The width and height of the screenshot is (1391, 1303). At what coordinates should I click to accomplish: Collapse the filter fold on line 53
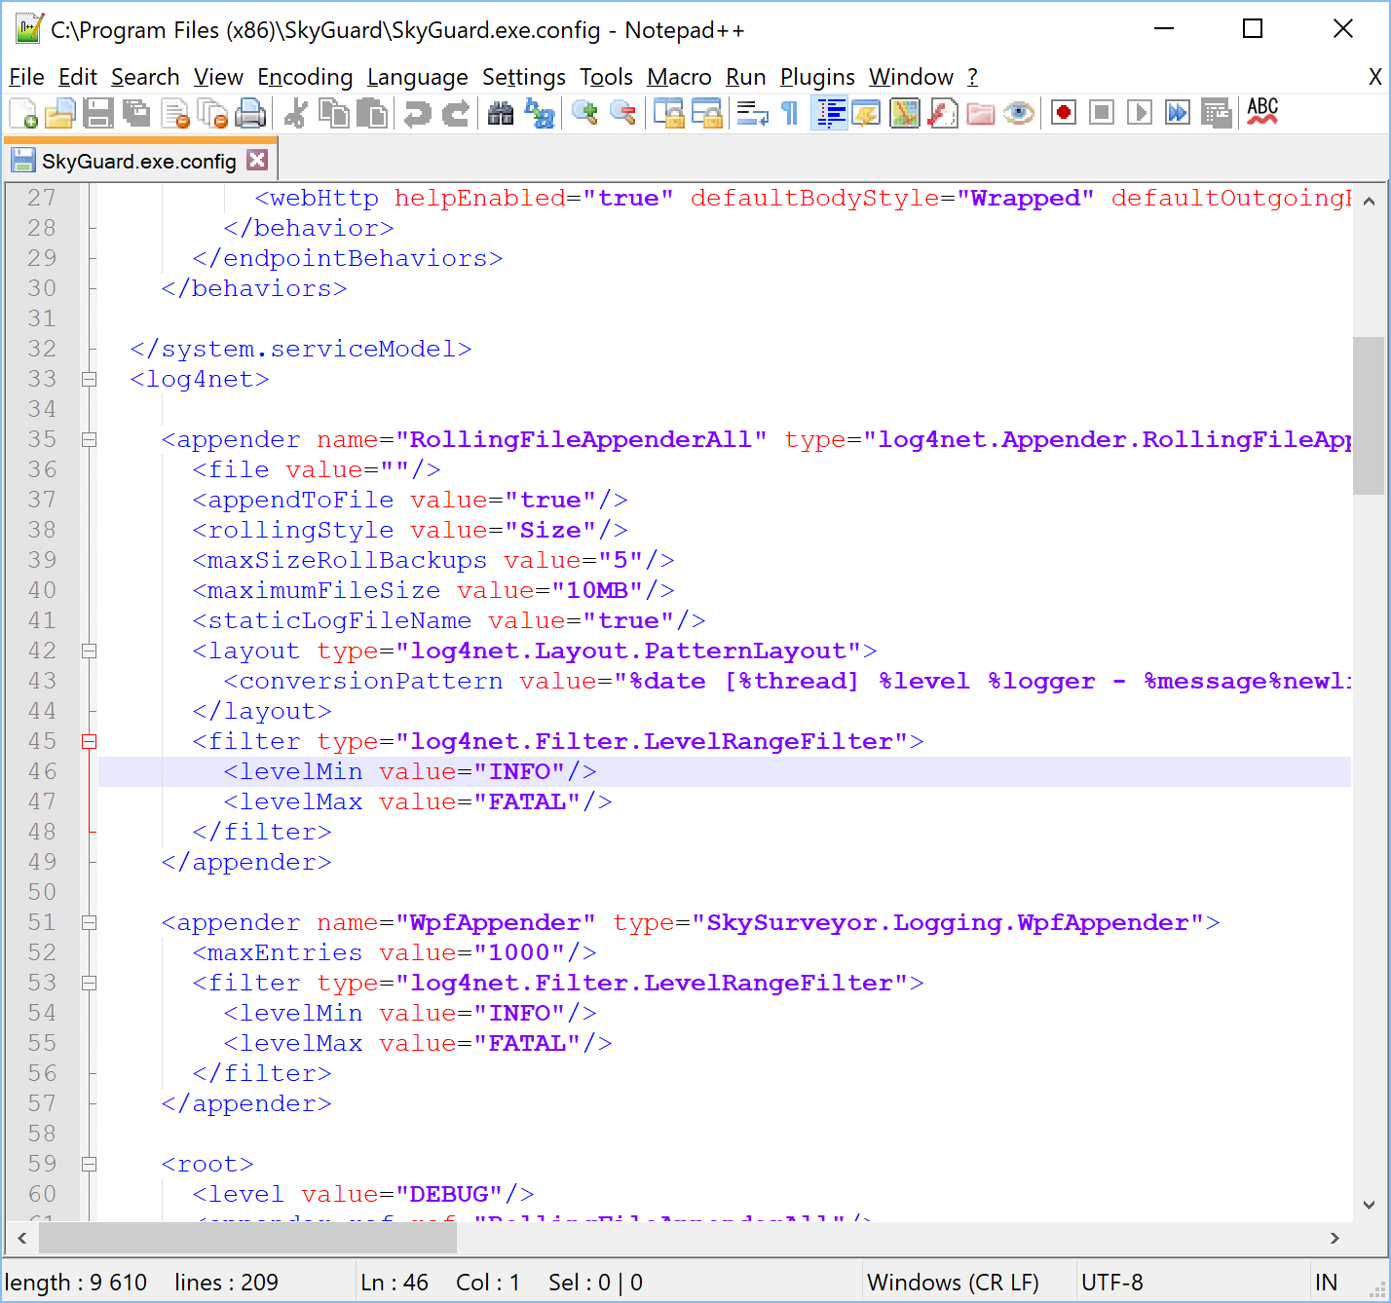click(x=89, y=983)
